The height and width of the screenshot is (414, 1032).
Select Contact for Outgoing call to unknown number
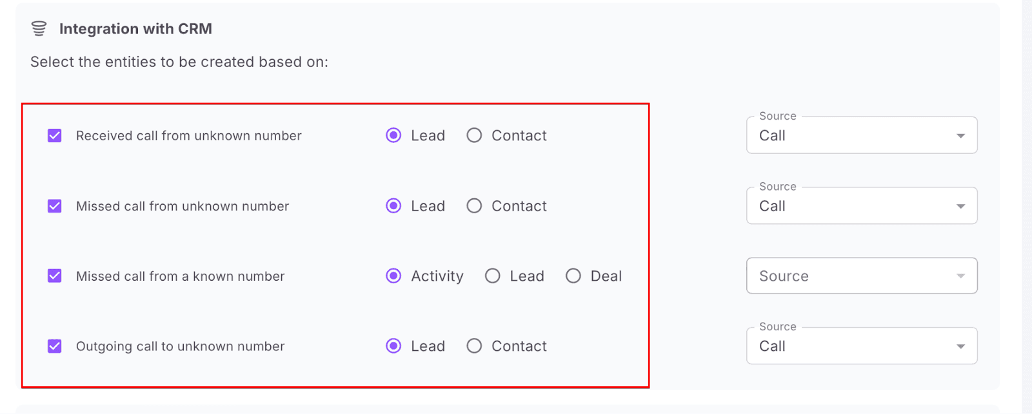tap(474, 346)
